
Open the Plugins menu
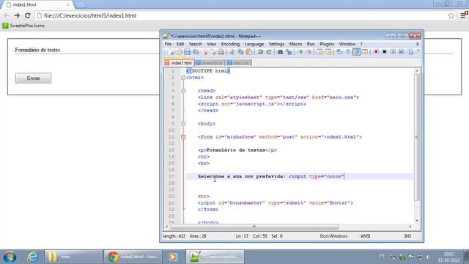coord(327,44)
